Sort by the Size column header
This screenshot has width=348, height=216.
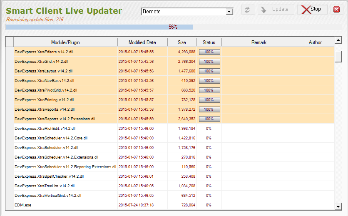pyautogui.click(x=182, y=42)
